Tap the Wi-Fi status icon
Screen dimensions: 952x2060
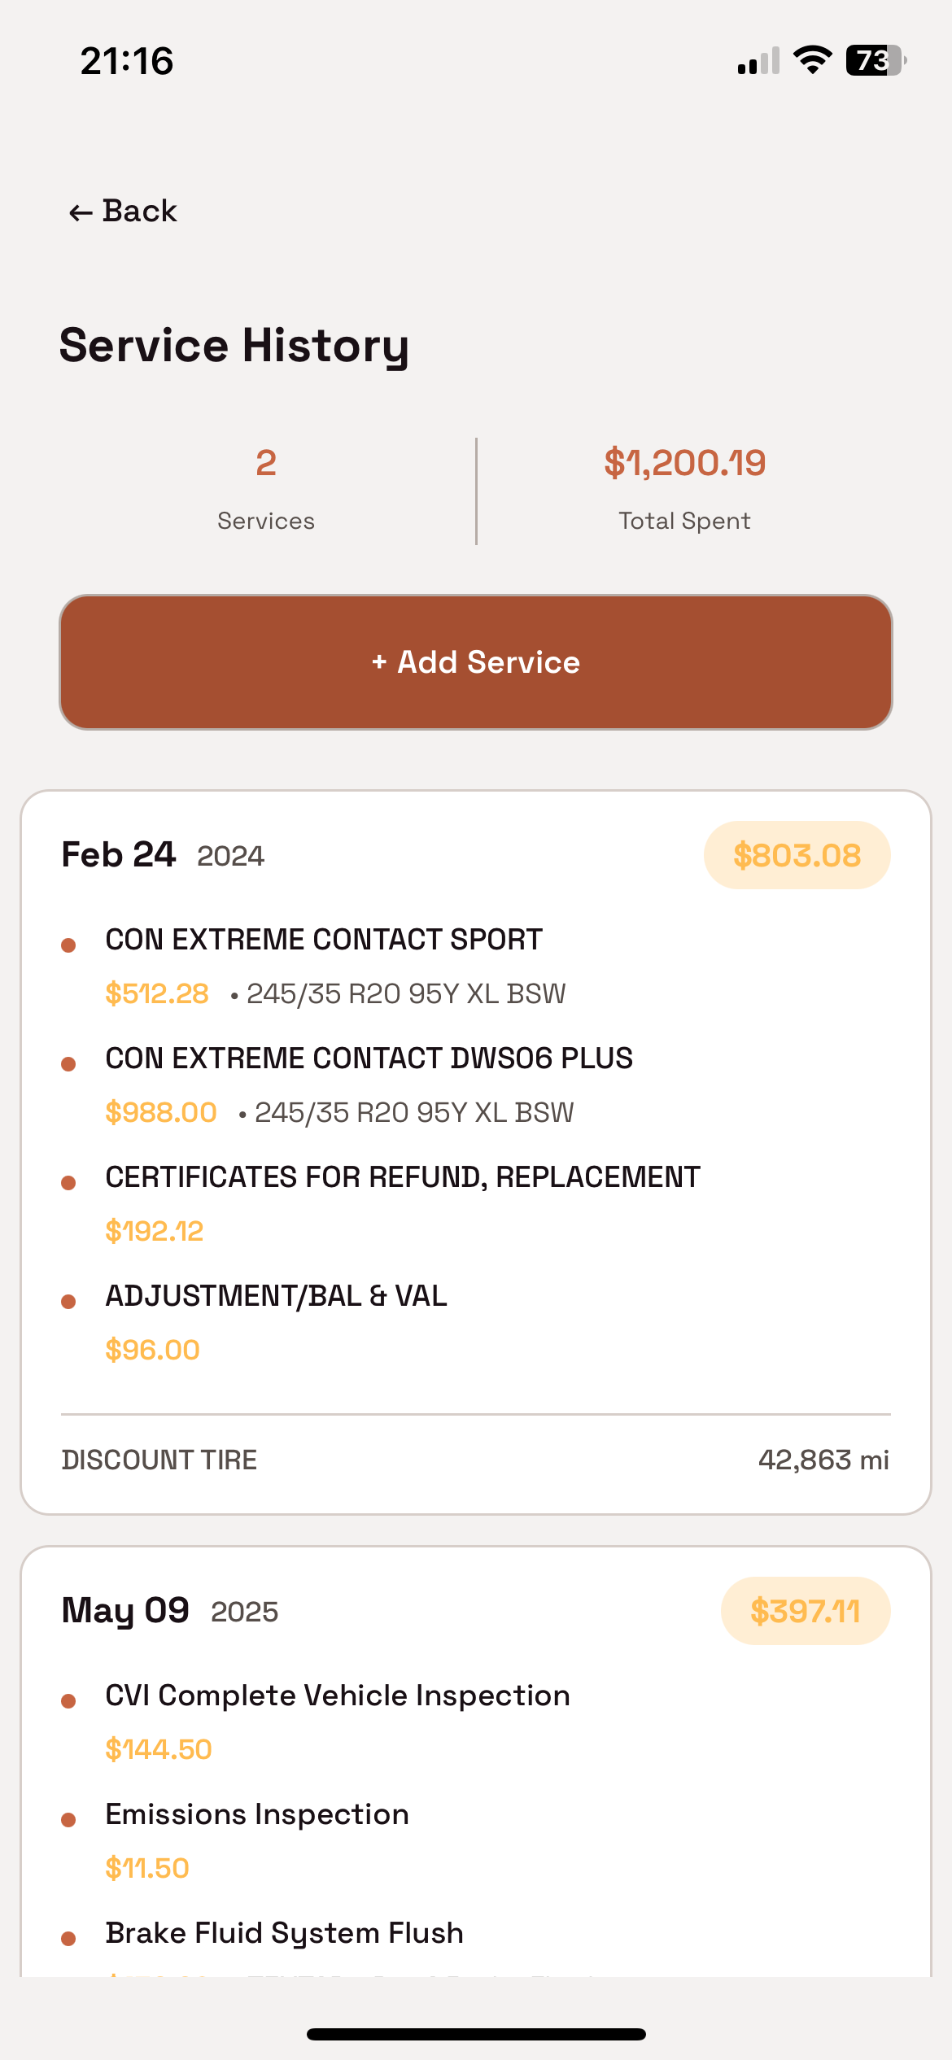pos(812,60)
